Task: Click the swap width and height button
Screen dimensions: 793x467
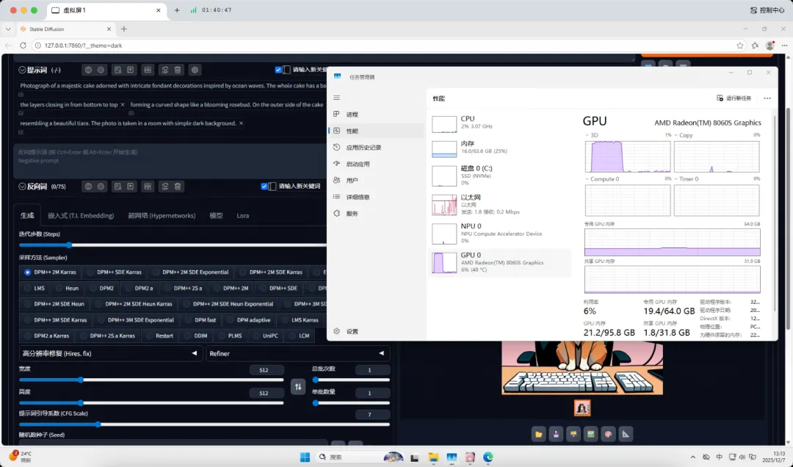Action: coord(298,386)
